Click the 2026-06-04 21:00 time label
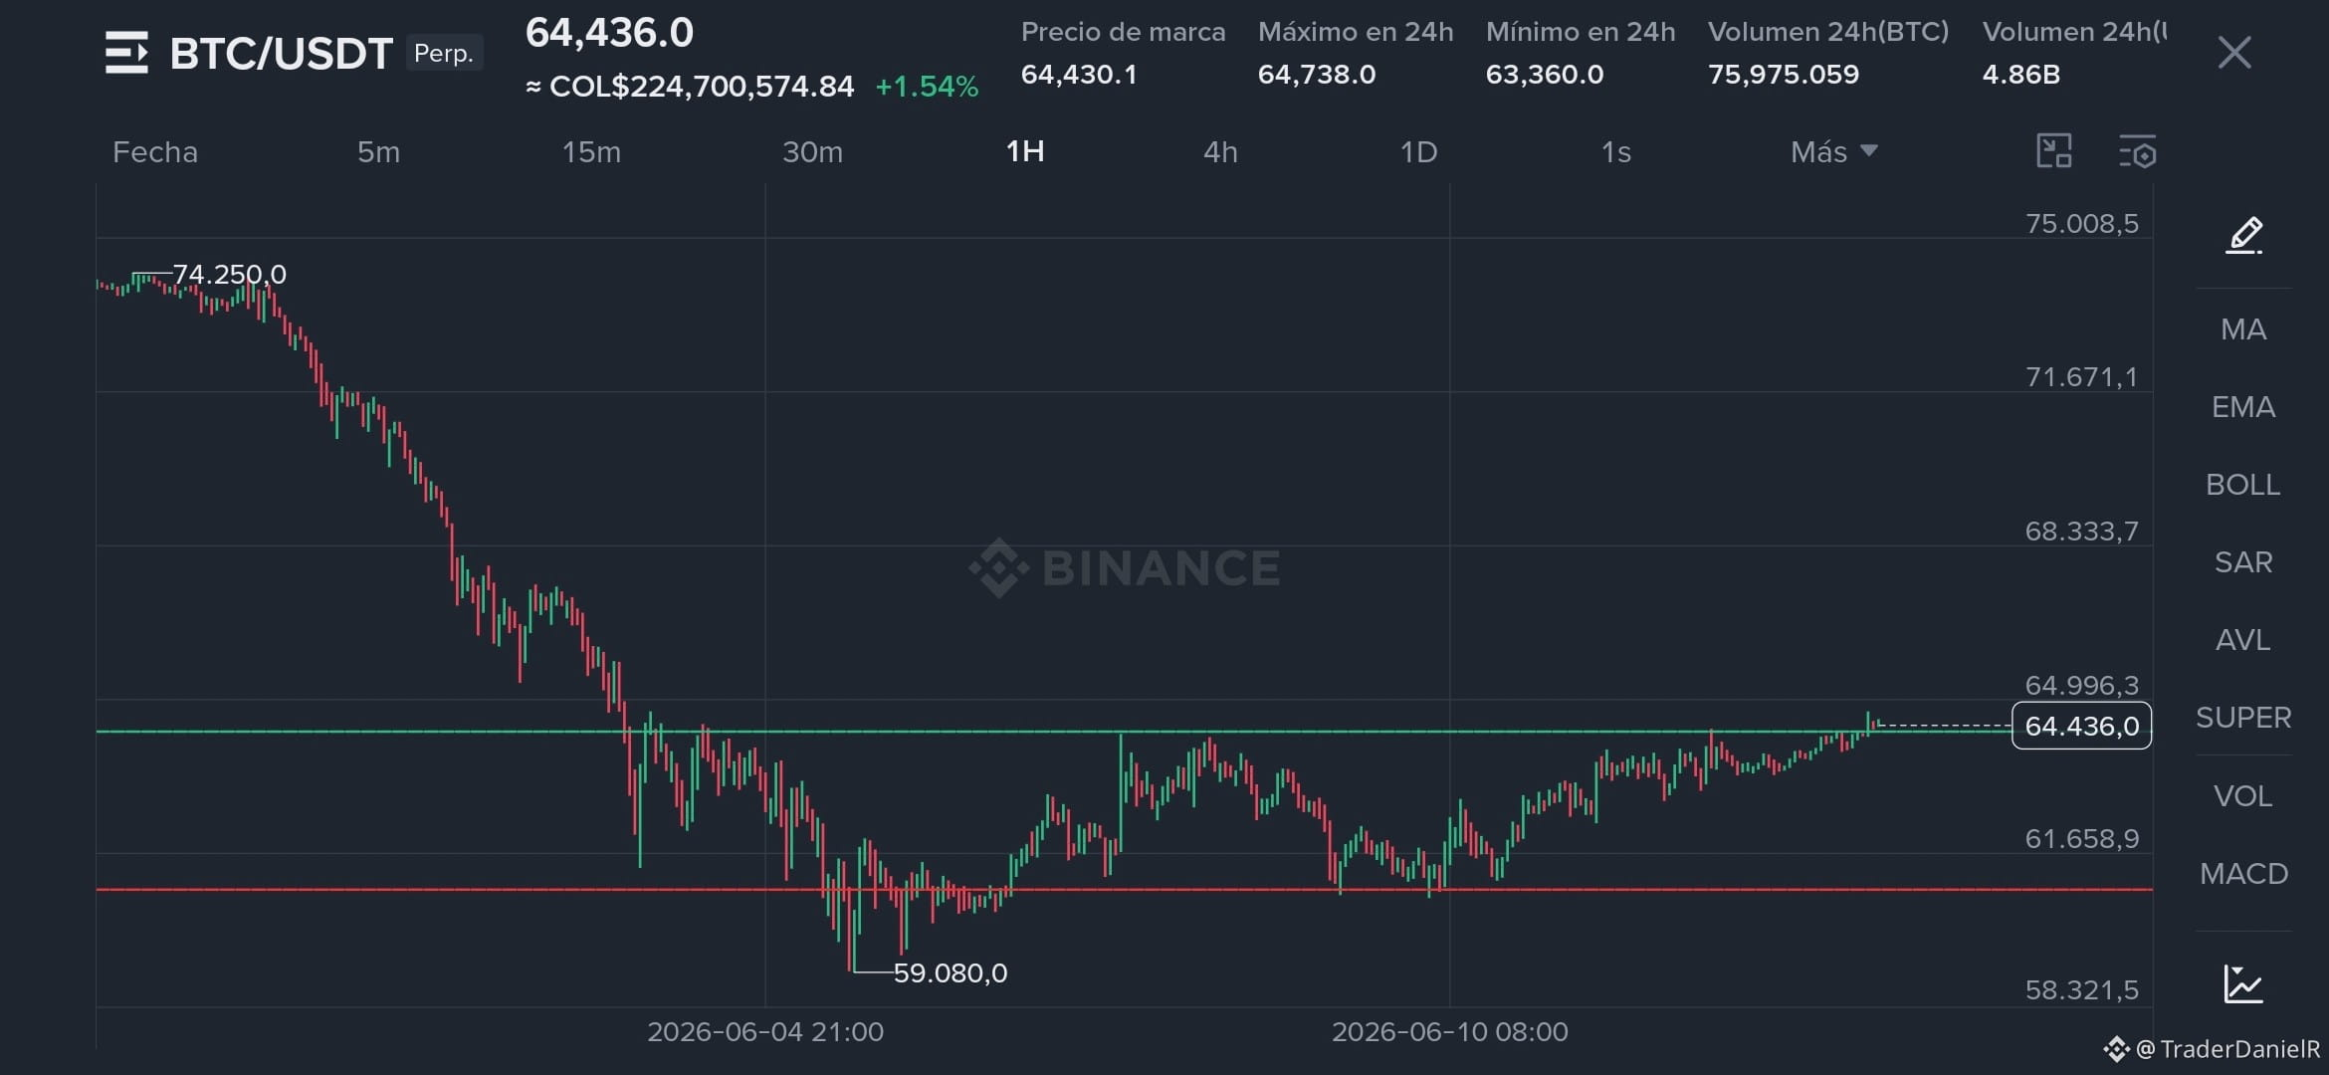Image resolution: width=2329 pixels, height=1075 pixels. [765, 1031]
